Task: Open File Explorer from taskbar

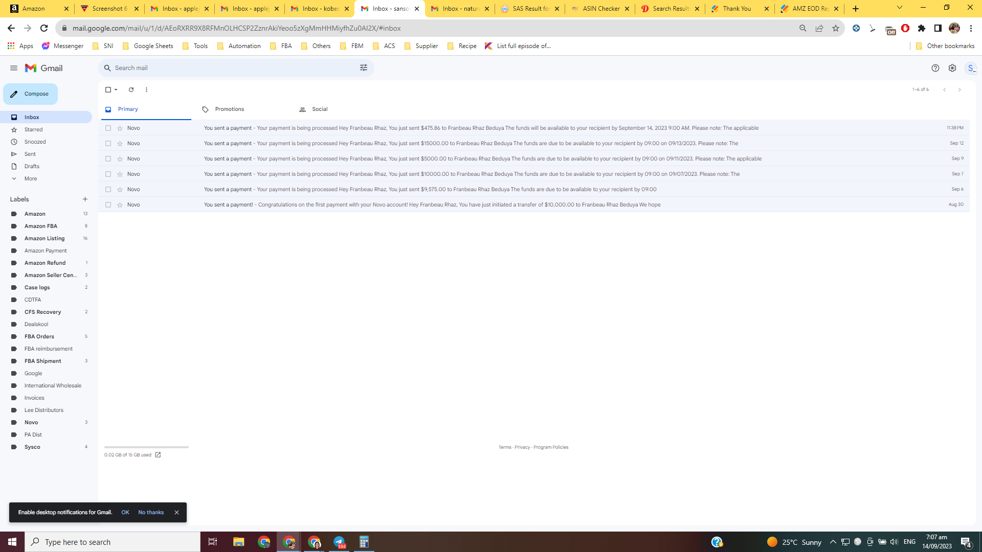Action: (239, 542)
